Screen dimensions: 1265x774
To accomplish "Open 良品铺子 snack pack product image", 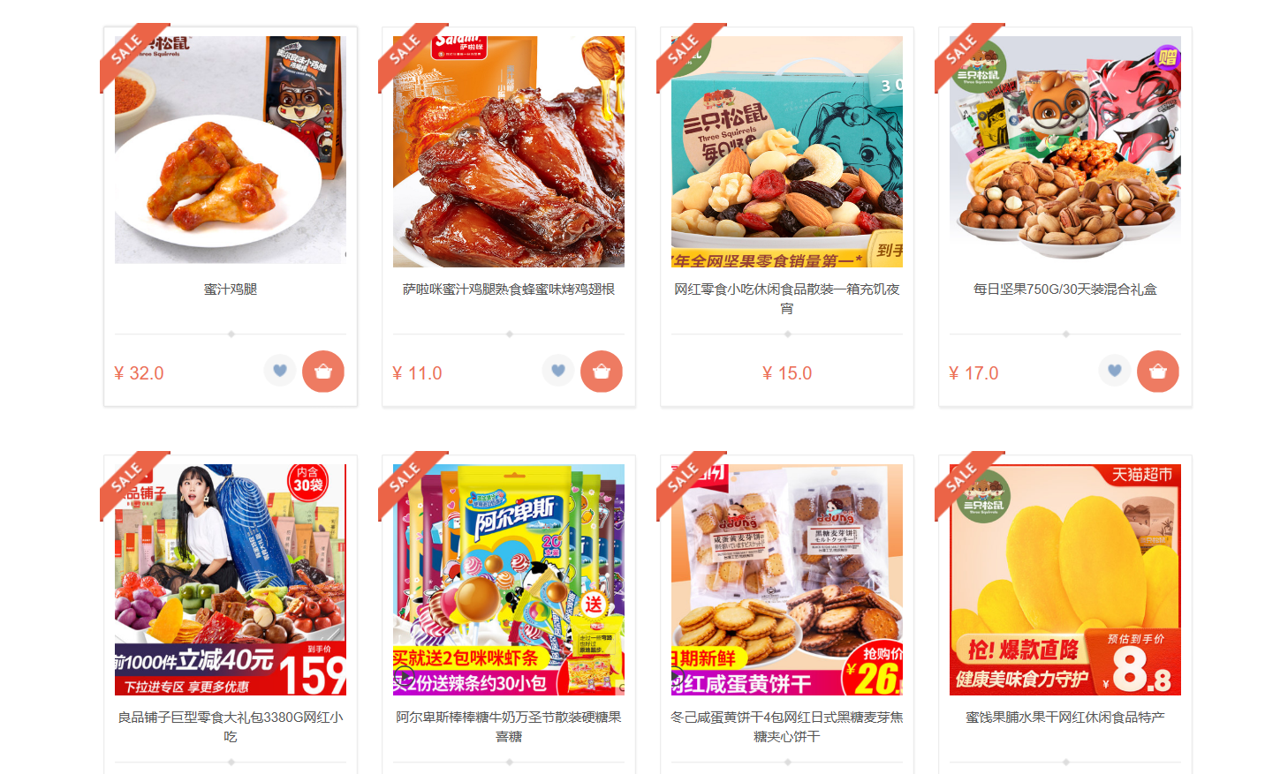I will 231,580.
